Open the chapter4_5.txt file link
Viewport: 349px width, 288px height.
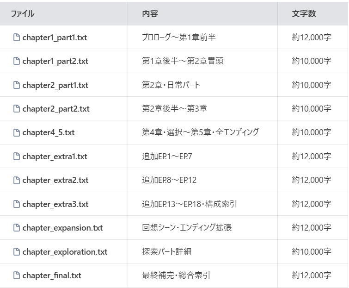(x=48, y=133)
